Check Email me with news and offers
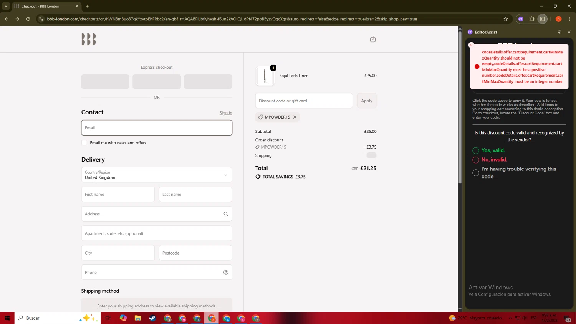 tap(84, 143)
